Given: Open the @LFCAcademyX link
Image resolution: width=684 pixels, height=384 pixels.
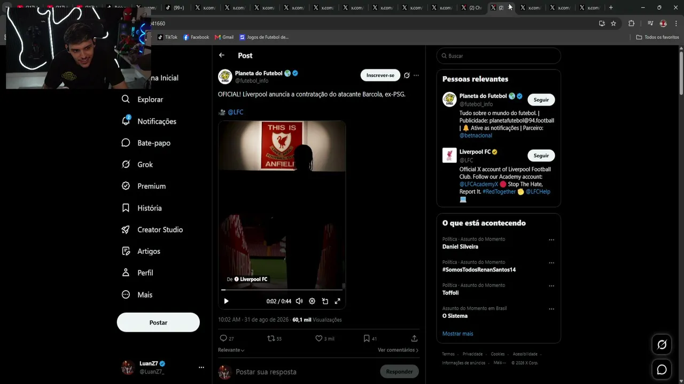Looking at the screenshot, I should (x=479, y=184).
